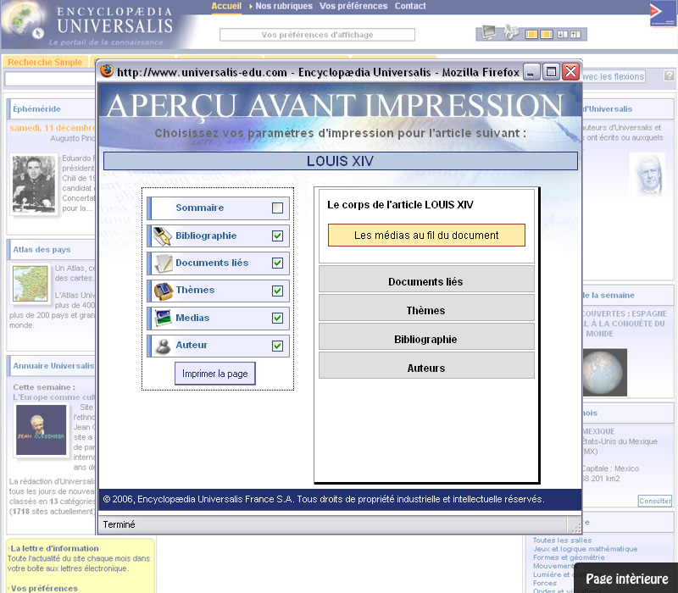Click the Sommaire label in options list
The image size is (678, 593).
tap(200, 208)
